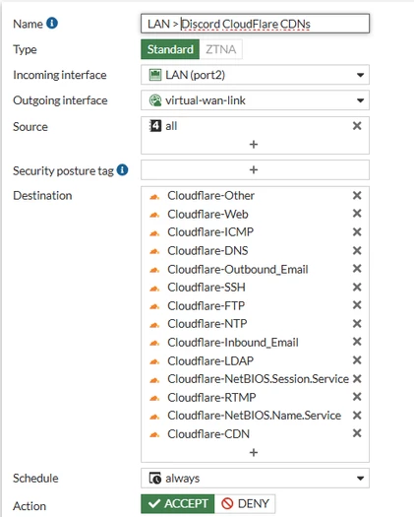Screen dimensions: 414x517
Task: Select the Cloudflare-RTMP destination entry
Action: 211,397
